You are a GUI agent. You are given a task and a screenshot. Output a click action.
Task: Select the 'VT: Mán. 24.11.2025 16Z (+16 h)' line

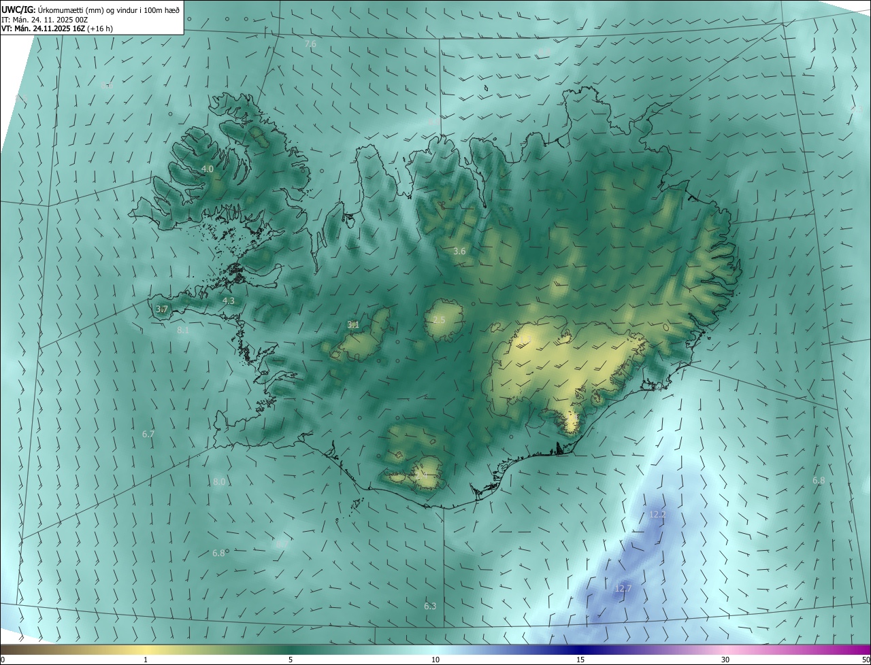point(57,29)
